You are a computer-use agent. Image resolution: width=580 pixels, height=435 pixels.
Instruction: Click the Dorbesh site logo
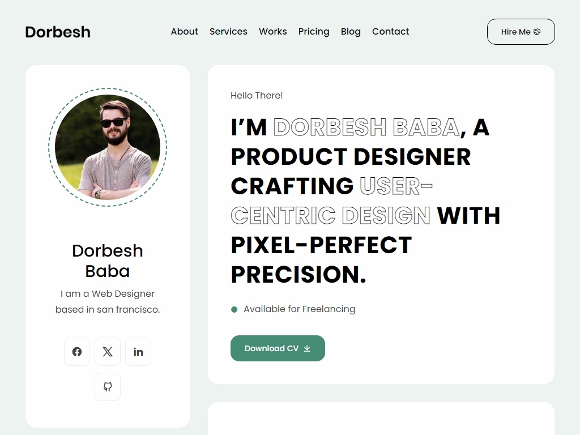coord(58,32)
